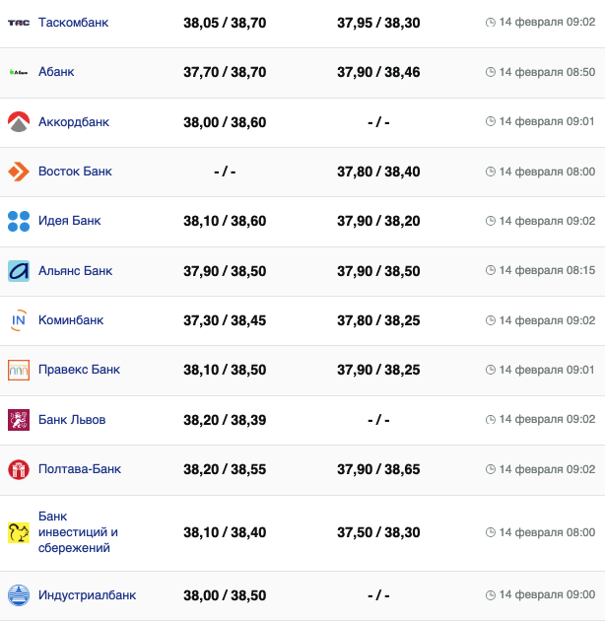The image size is (605, 622).
Task: Click the Коминбанк logo icon
Action: [x=19, y=320]
